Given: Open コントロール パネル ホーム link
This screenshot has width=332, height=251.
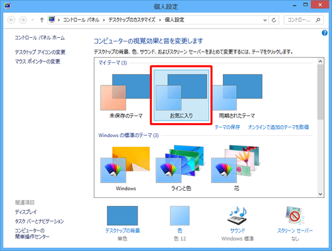Looking at the screenshot, I should [x=40, y=38].
